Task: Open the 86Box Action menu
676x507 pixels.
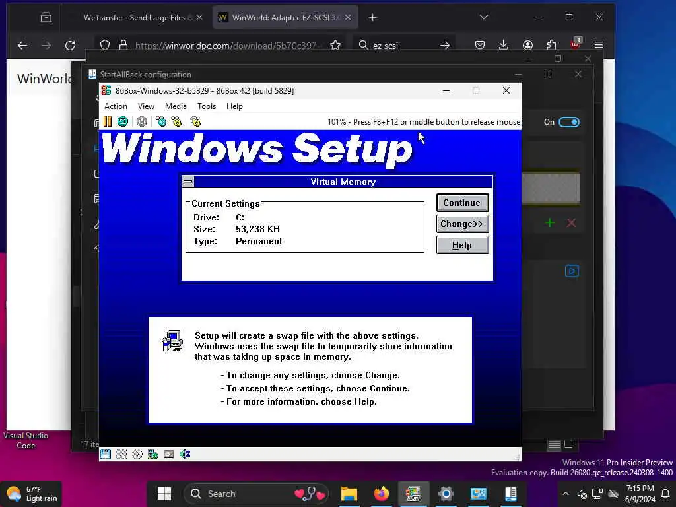Action: point(116,106)
